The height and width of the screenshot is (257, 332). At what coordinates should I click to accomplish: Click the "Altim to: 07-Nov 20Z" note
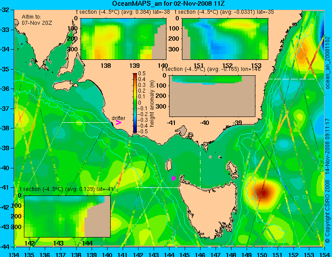click(37, 19)
